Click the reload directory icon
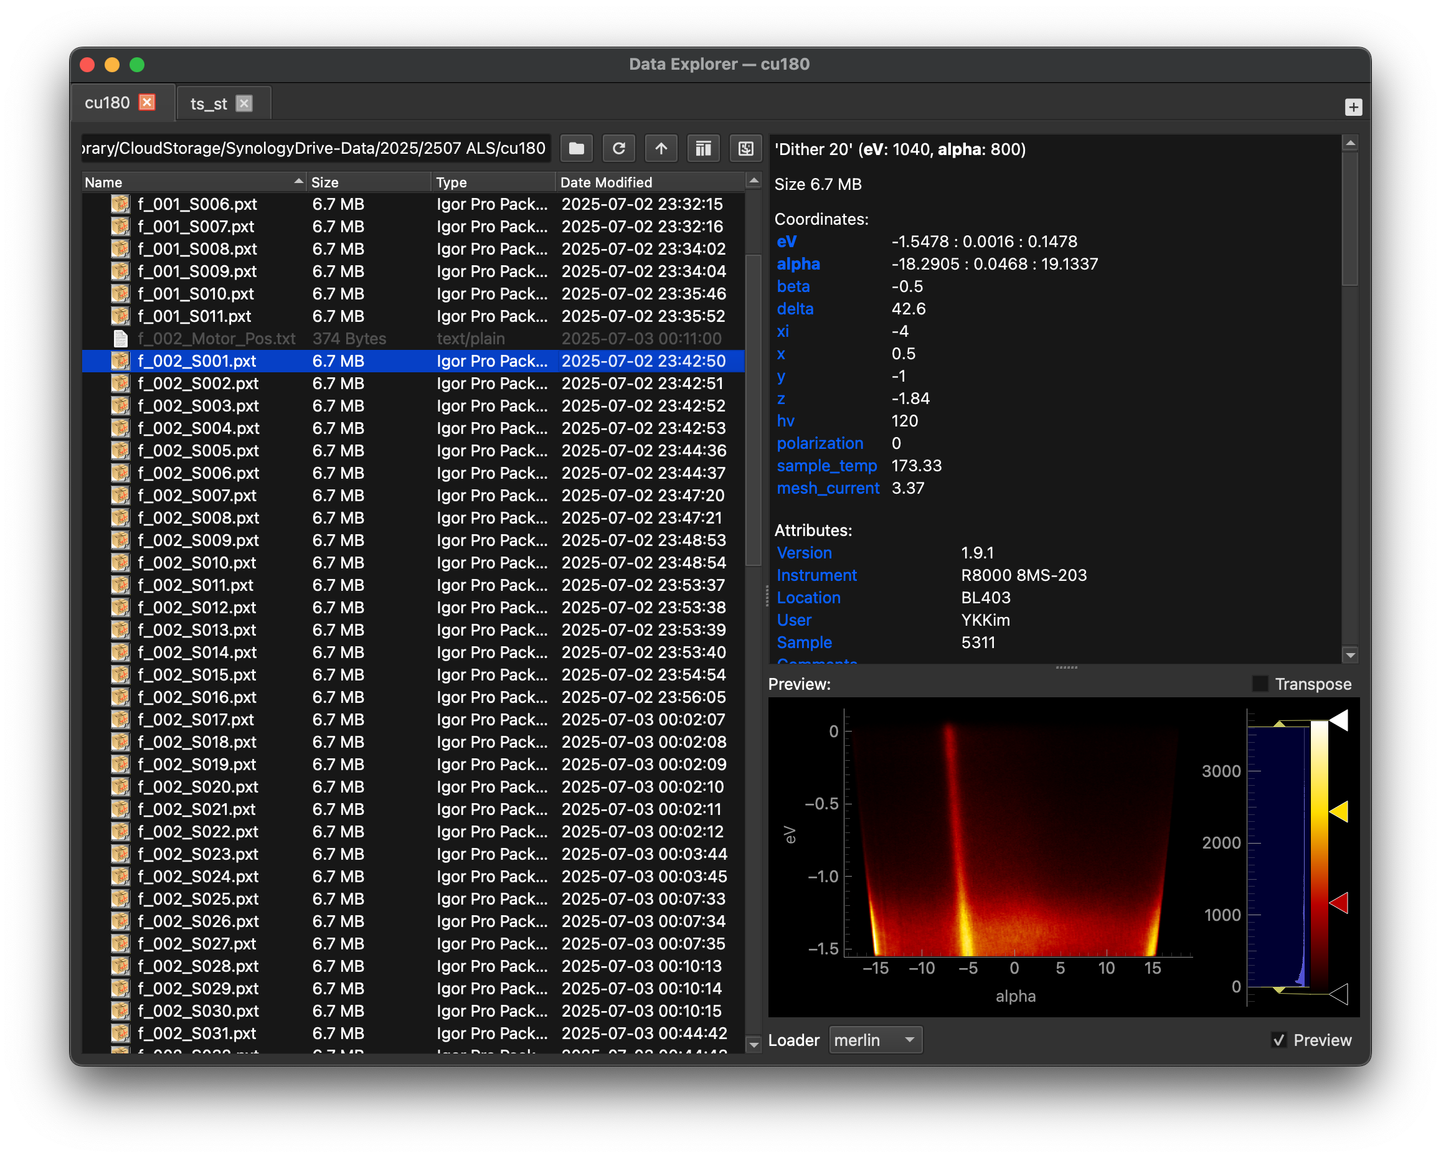Image resolution: width=1441 pixels, height=1158 pixels. coord(618,148)
